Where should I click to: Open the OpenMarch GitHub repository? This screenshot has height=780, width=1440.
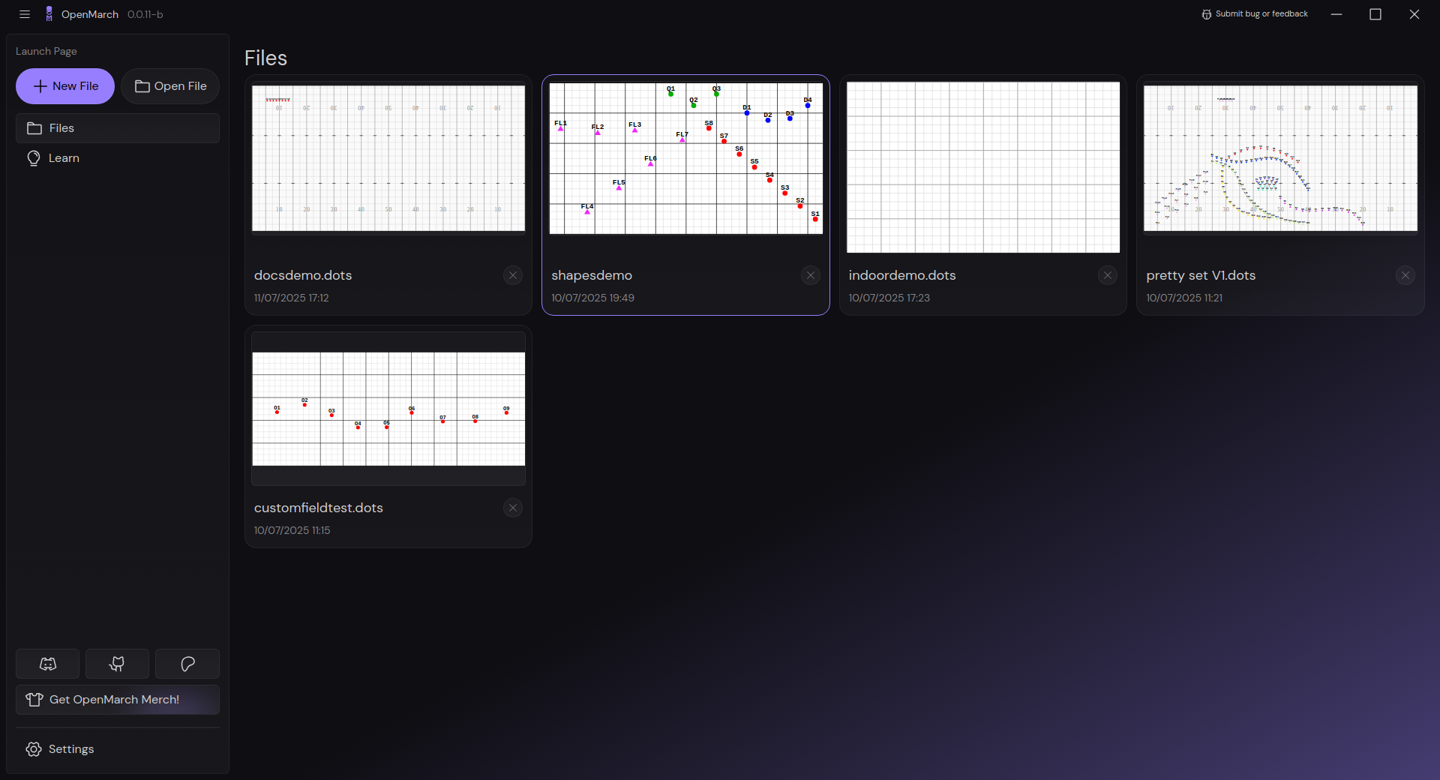117,664
